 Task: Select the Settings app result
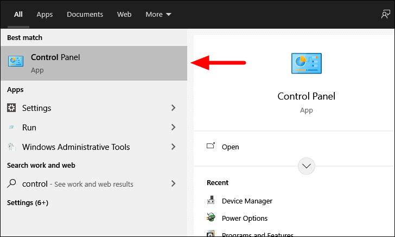point(94,108)
